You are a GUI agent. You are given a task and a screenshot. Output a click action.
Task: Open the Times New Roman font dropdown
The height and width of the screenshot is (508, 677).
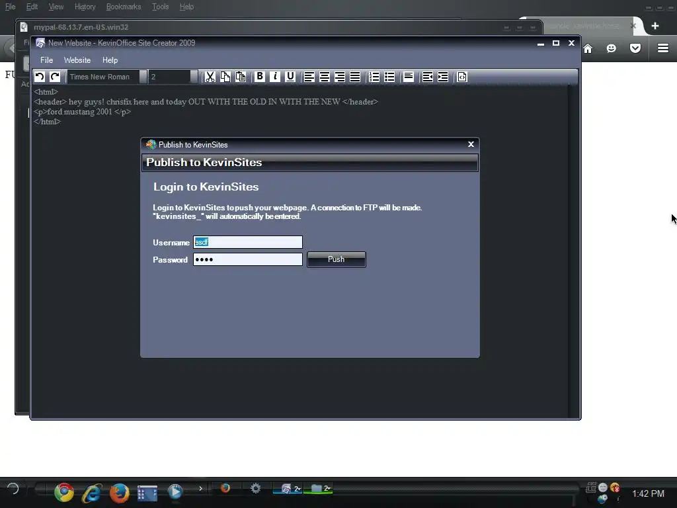(x=143, y=77)
